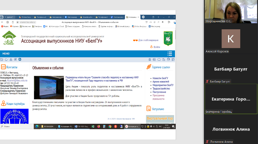
Task: Click the Яндекс bookmark in the bookmarks bar
Action: [5, 26]
